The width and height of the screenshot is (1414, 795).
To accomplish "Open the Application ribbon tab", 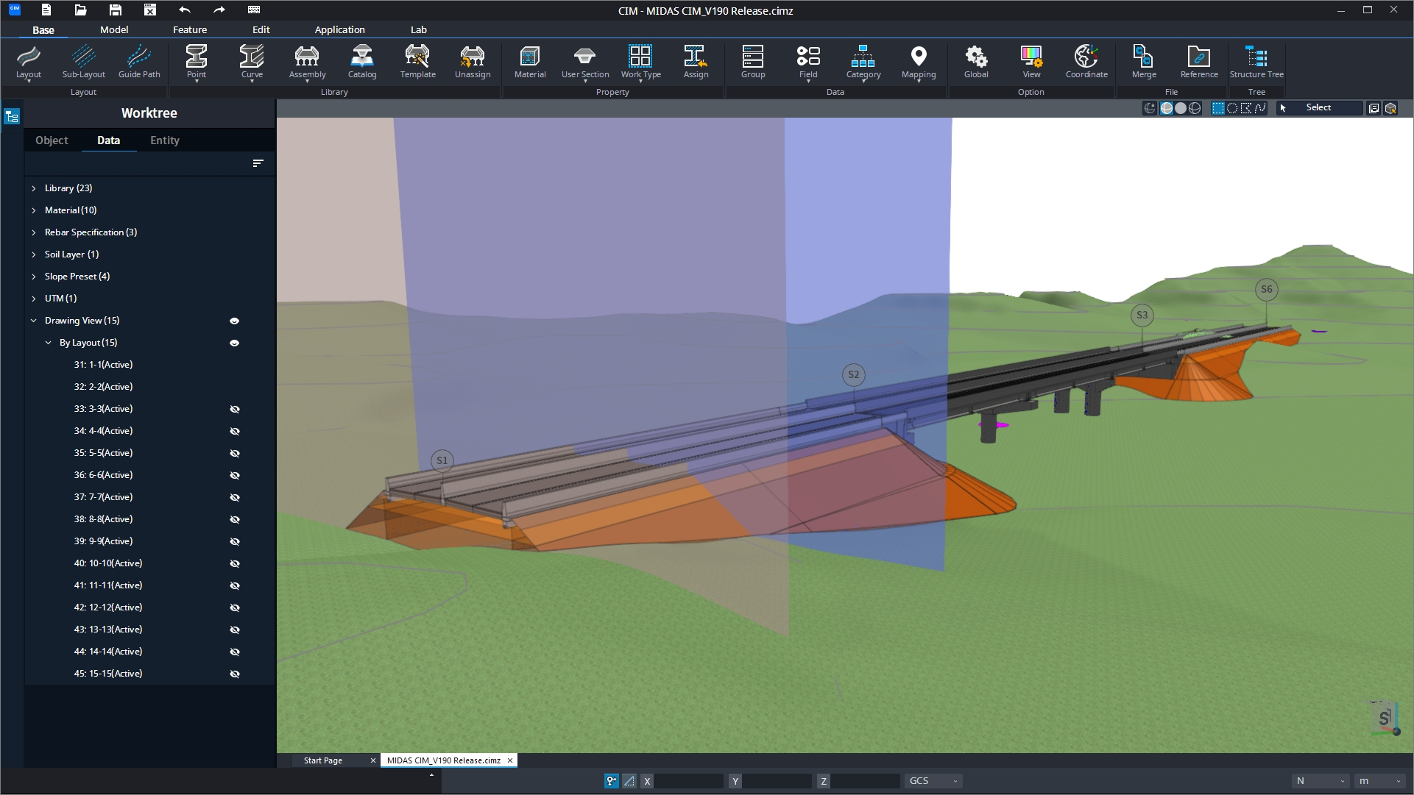I will [339, 29].
